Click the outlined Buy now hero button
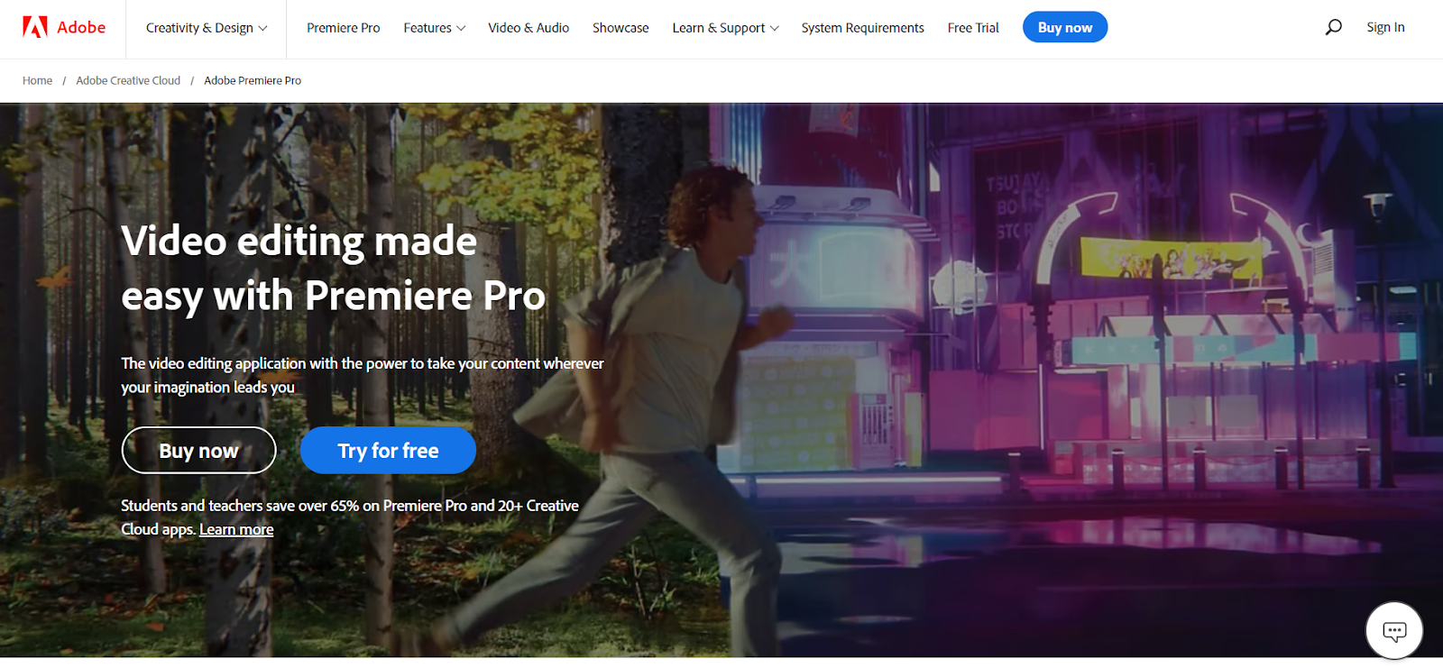This screenshot has width=1443, height=668. point(198,450)
